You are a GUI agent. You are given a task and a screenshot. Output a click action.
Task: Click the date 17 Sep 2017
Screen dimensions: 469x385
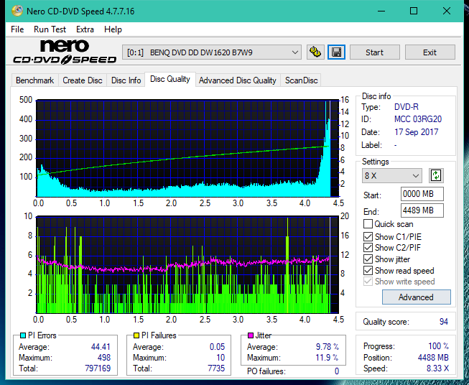[416, 132]
